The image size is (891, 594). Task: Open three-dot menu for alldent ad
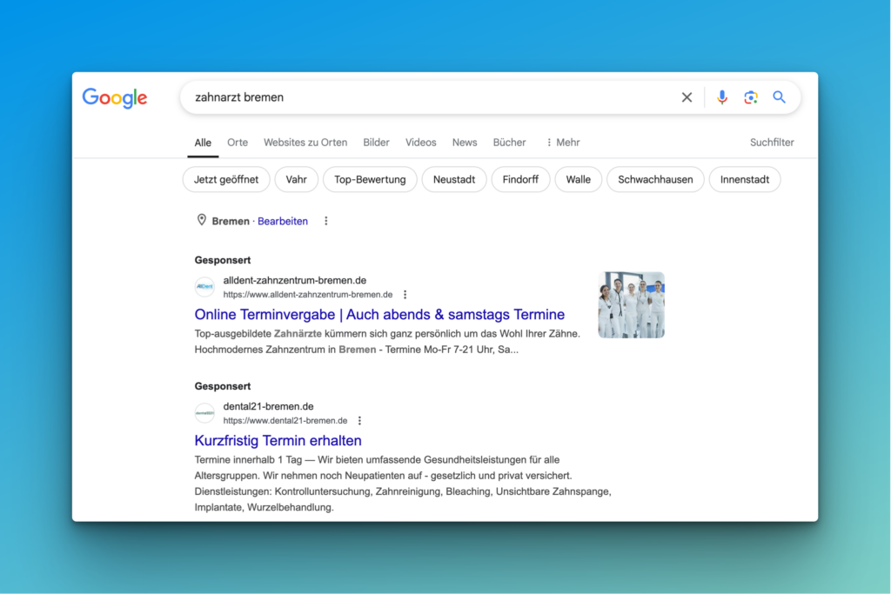point(405,295)
